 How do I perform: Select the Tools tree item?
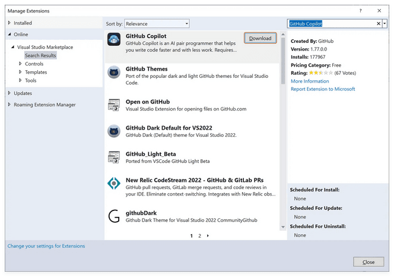coord(31,80)
